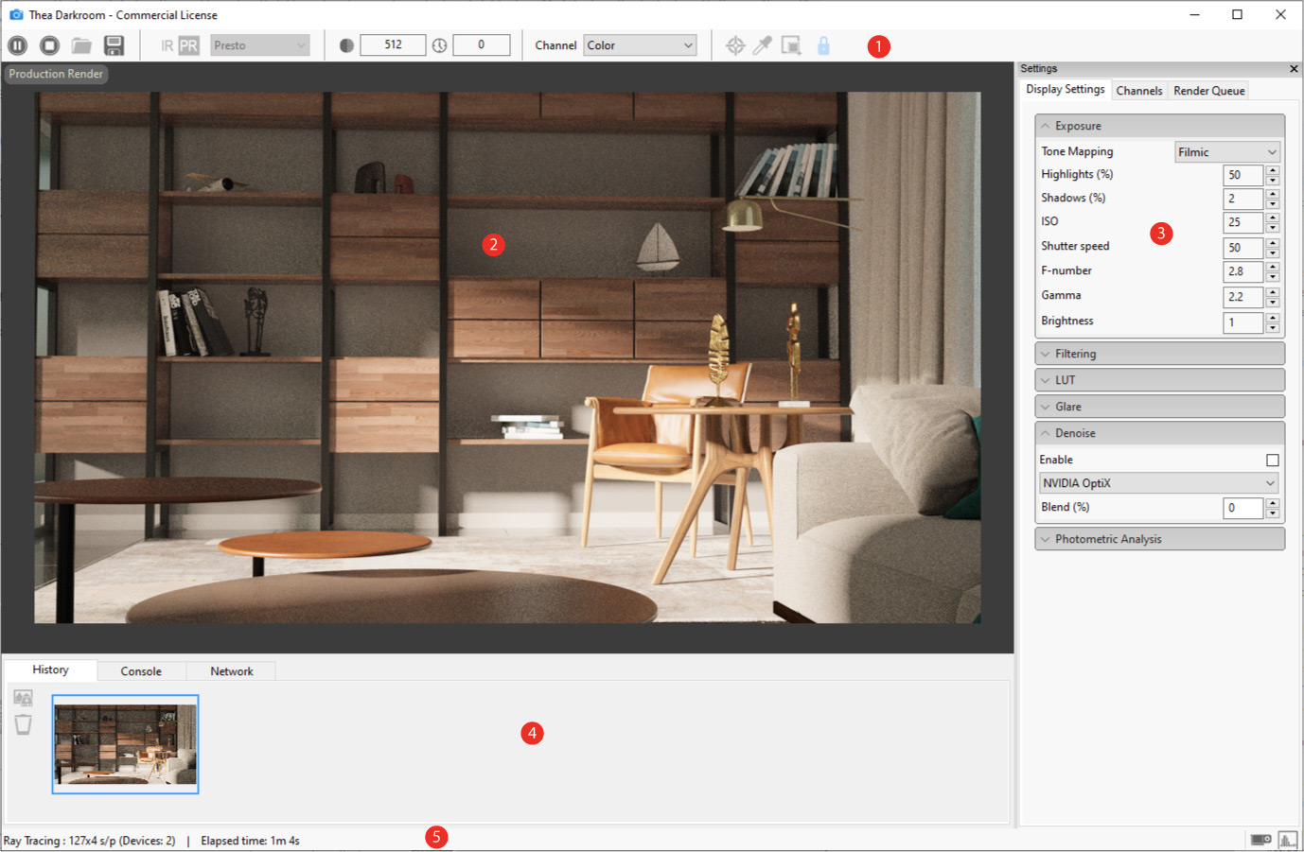The width and height of the screenshot is (1304, 852).
Task: Delete the history thumbnail via trash icon
Action: point(23,724)
